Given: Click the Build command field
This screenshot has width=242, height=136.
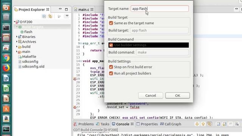Looking at the screenshot, I should pos(162,52).
